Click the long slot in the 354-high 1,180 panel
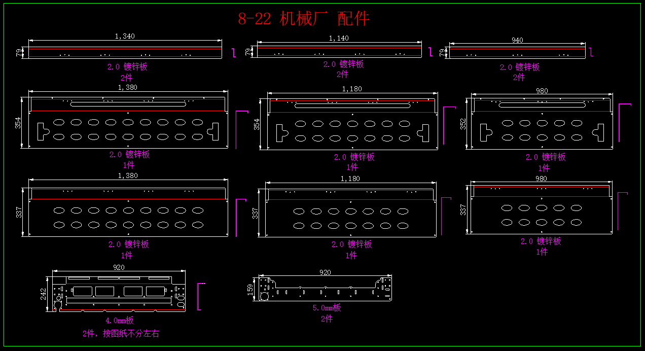 click(x=352, y=106)
